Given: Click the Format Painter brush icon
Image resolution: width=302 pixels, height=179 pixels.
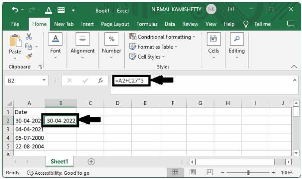Looking at the screenshot, I should click(x=29, y=56).
